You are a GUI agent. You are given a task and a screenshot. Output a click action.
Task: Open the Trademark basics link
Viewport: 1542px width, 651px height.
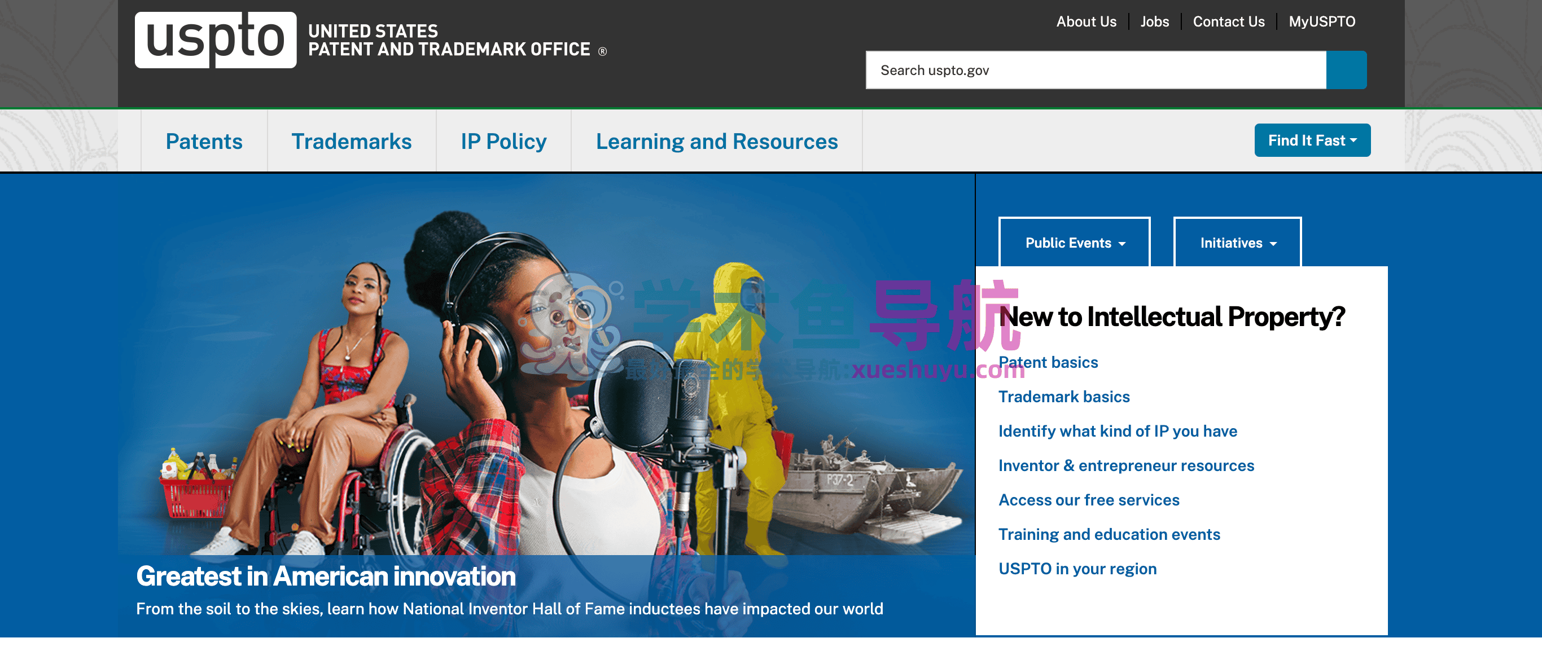(x=1064, y=397)
